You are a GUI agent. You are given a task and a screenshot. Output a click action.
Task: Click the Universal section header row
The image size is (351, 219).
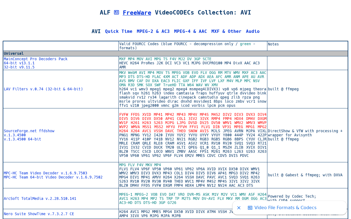[175, 53]
